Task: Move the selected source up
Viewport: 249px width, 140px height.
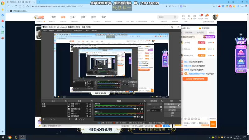Action: pyautogui.click(x=80, y=119)
